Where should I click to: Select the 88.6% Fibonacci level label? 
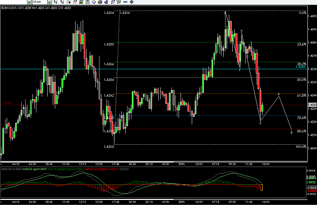pyautogui.click(x=301, y=131)
